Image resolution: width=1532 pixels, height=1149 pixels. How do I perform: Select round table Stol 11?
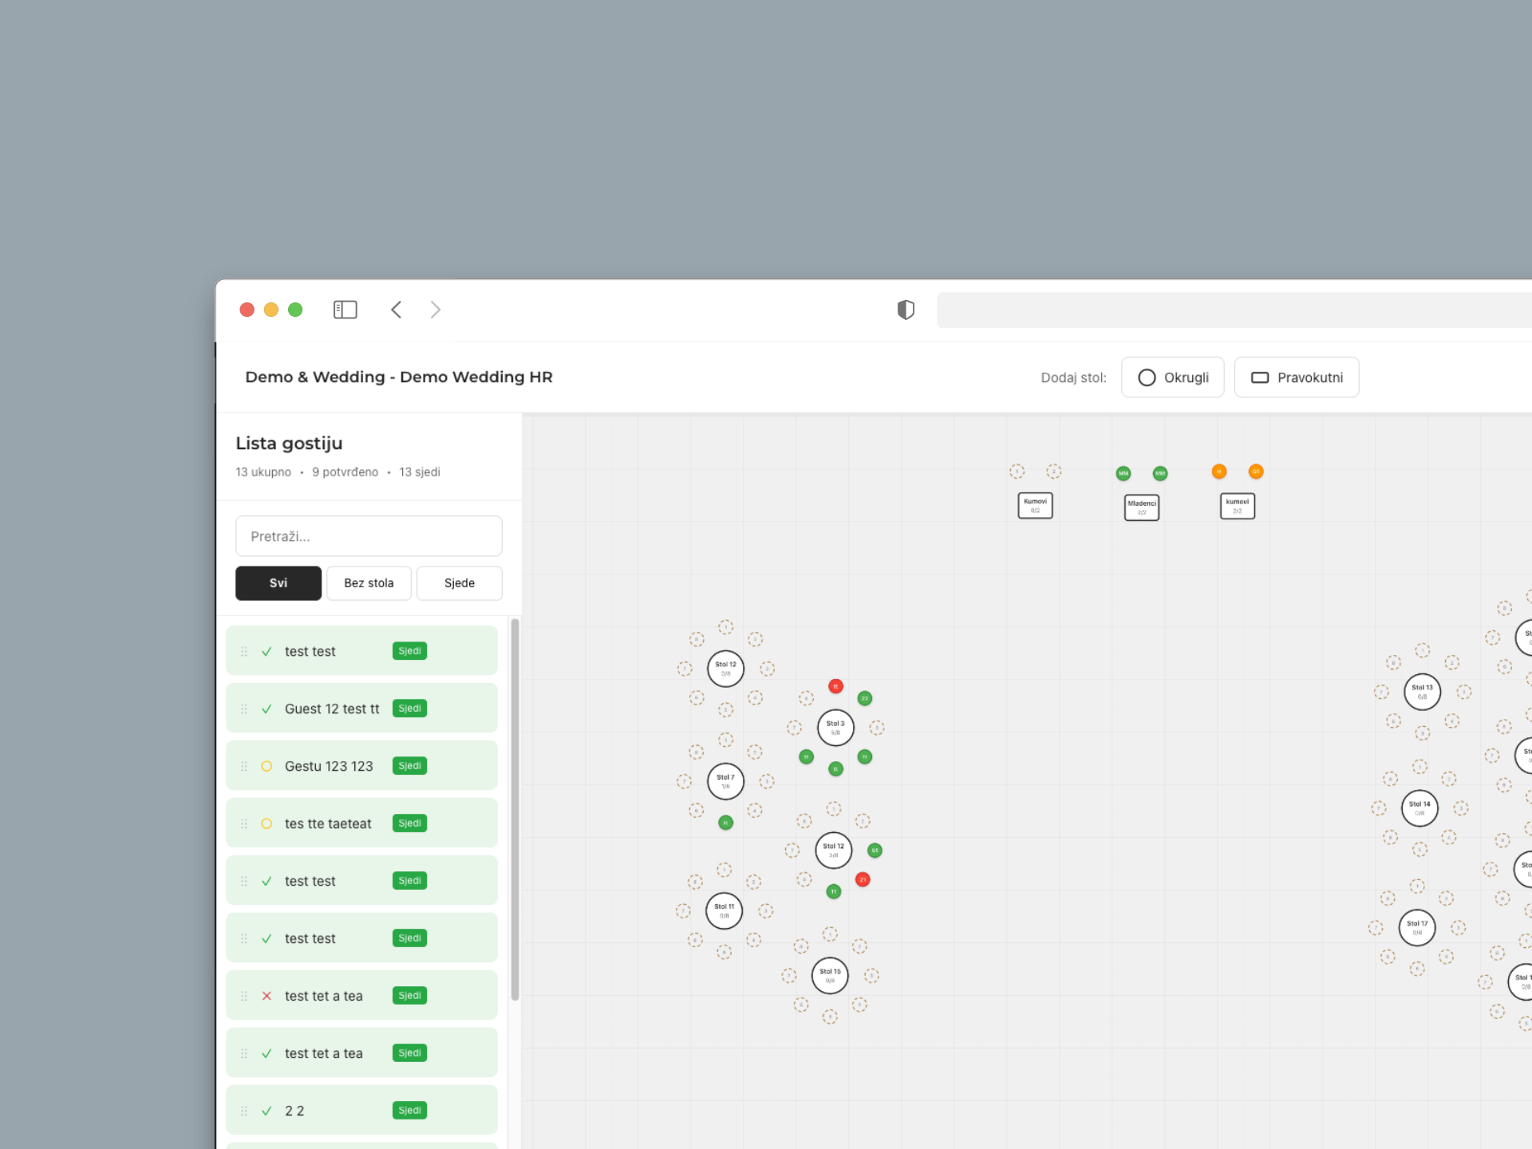(x=724, y=910)
